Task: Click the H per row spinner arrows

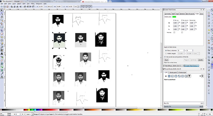Action: (x=178, y=23)
